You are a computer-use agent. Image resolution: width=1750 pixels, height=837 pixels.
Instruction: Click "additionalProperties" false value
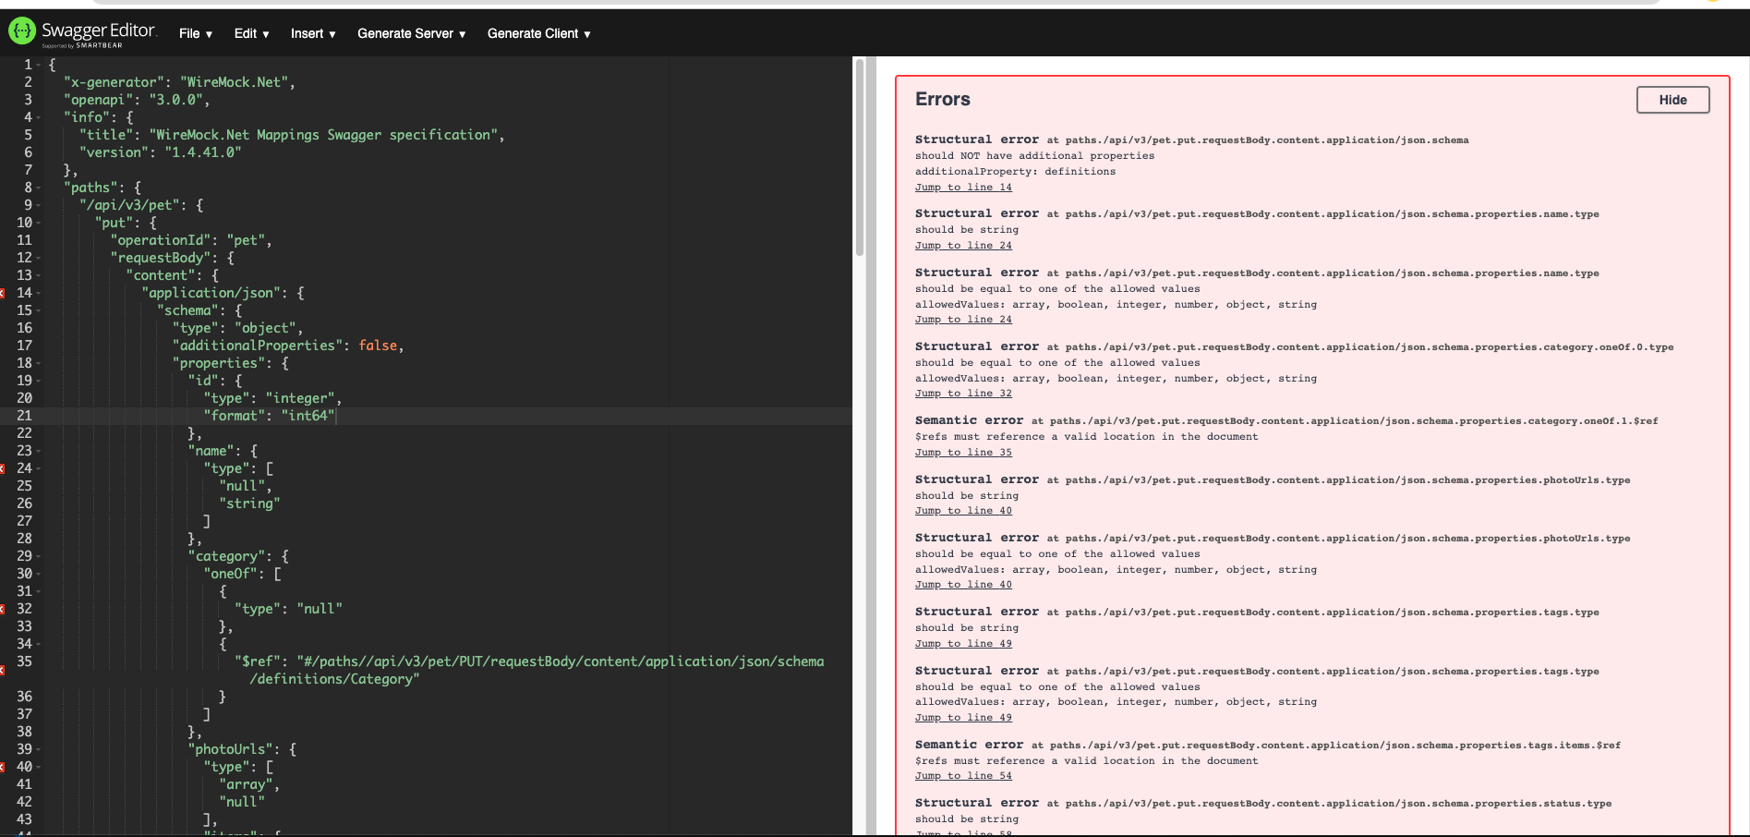click(378, 346)
